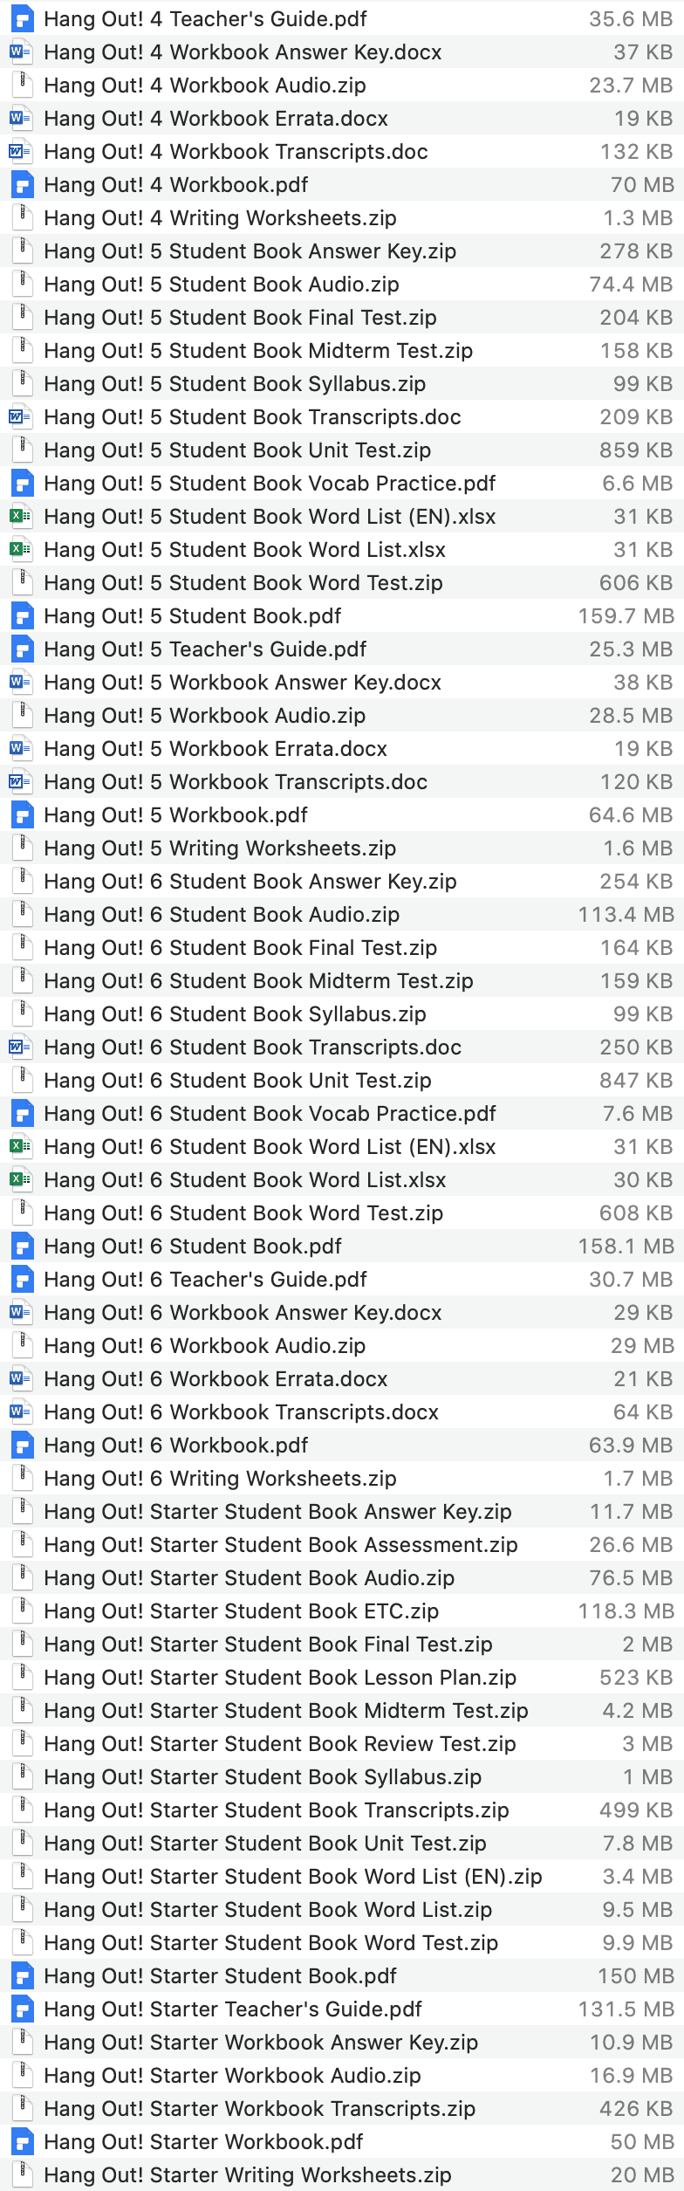Click the zip icon for Hang Out! 6 Student Book Audio.zip
The width and height of the screenshot is (684, 2191).
tap(22, 914)
